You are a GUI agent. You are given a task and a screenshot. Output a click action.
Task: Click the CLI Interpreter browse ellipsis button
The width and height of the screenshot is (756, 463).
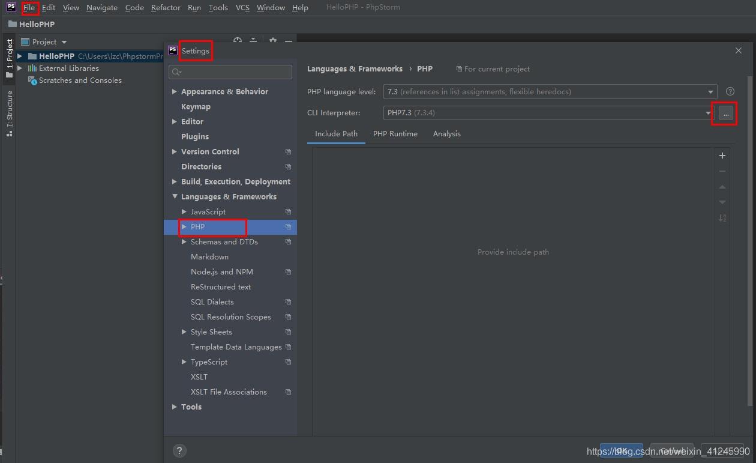pos(725,113)
